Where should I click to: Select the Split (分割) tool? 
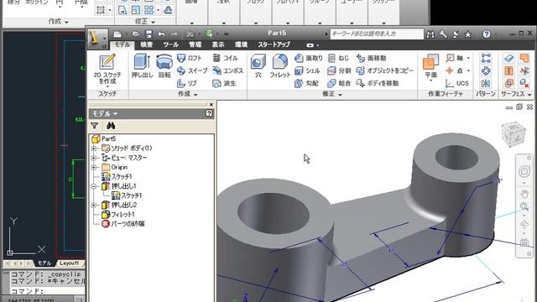click(339, 70)
